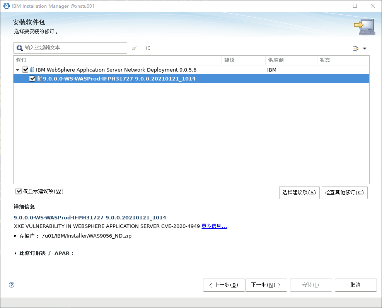Minimize the Installation Manager window
The image size is (382, 308).
pyautogui.click(x=338, y=6)
